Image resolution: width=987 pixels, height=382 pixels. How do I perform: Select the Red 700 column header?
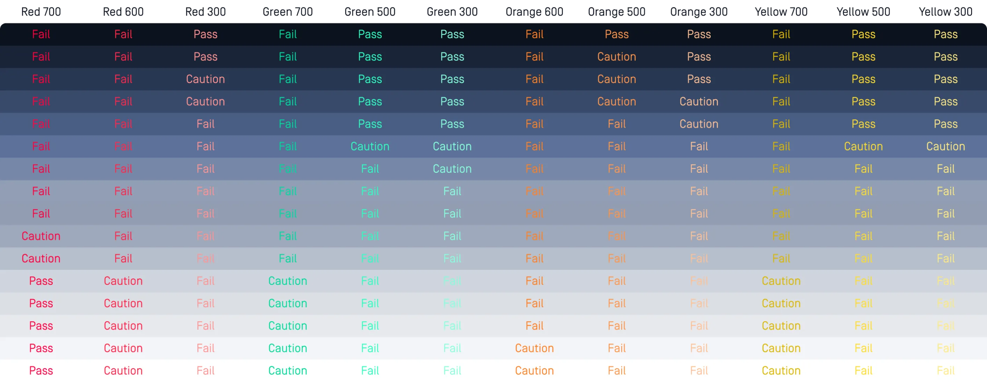tap(41, 12)
